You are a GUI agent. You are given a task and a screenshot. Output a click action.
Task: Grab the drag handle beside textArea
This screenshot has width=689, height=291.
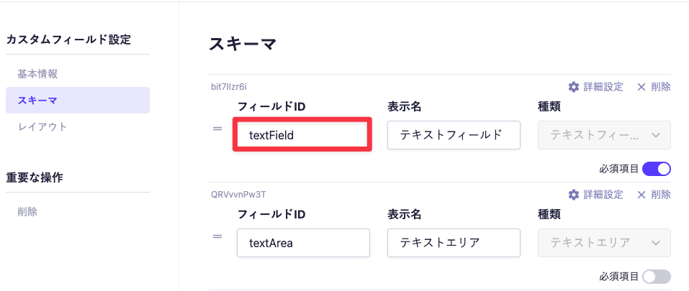[x=217, y=236]
